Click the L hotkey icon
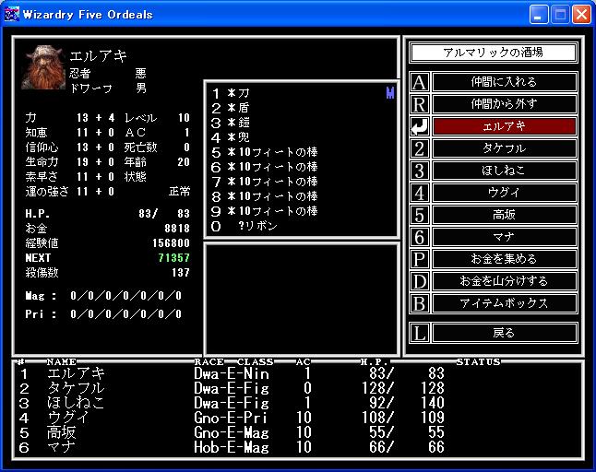Viewport: 596px width, 472px height. point(419,333)
